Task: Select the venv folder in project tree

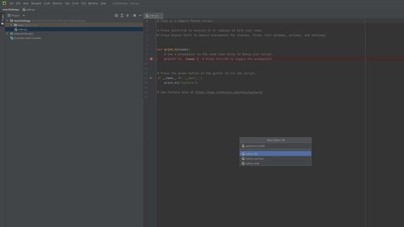Action: click(21, 25)
